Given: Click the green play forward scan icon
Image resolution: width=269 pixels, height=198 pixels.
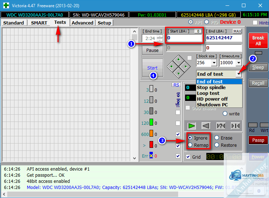Looking at the screenshot, I should click(191, 126).
